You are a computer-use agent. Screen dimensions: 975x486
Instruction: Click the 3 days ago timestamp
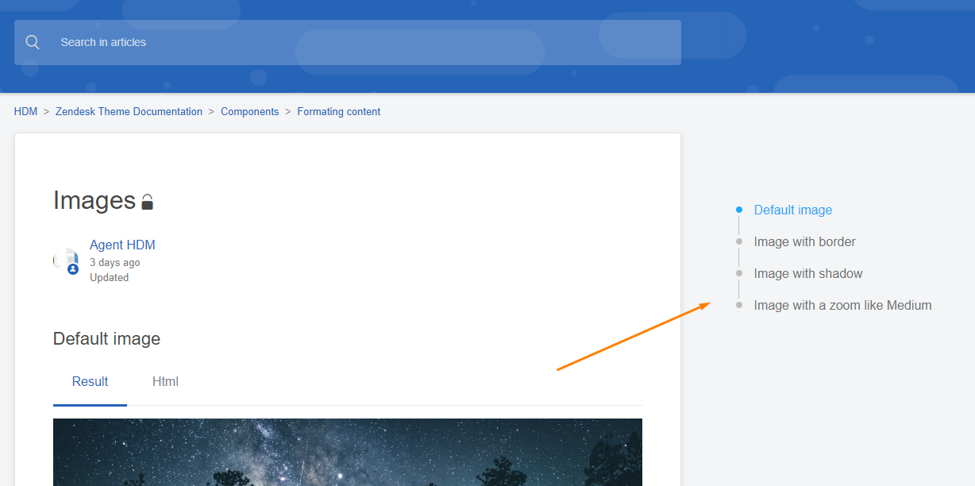pos(115,263)
